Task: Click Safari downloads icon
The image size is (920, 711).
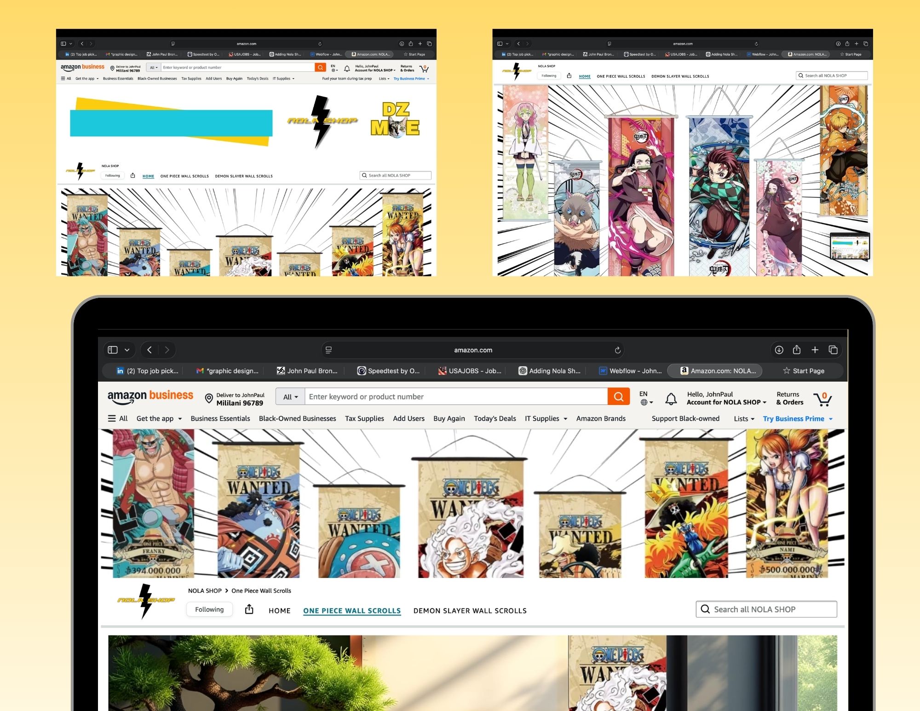Action: 779,350
